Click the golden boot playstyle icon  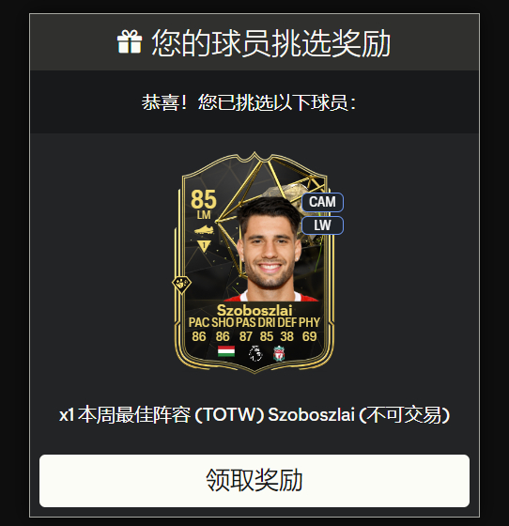204,230
